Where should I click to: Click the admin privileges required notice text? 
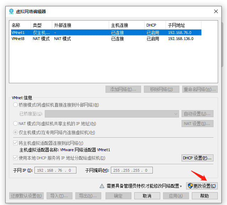144,186
